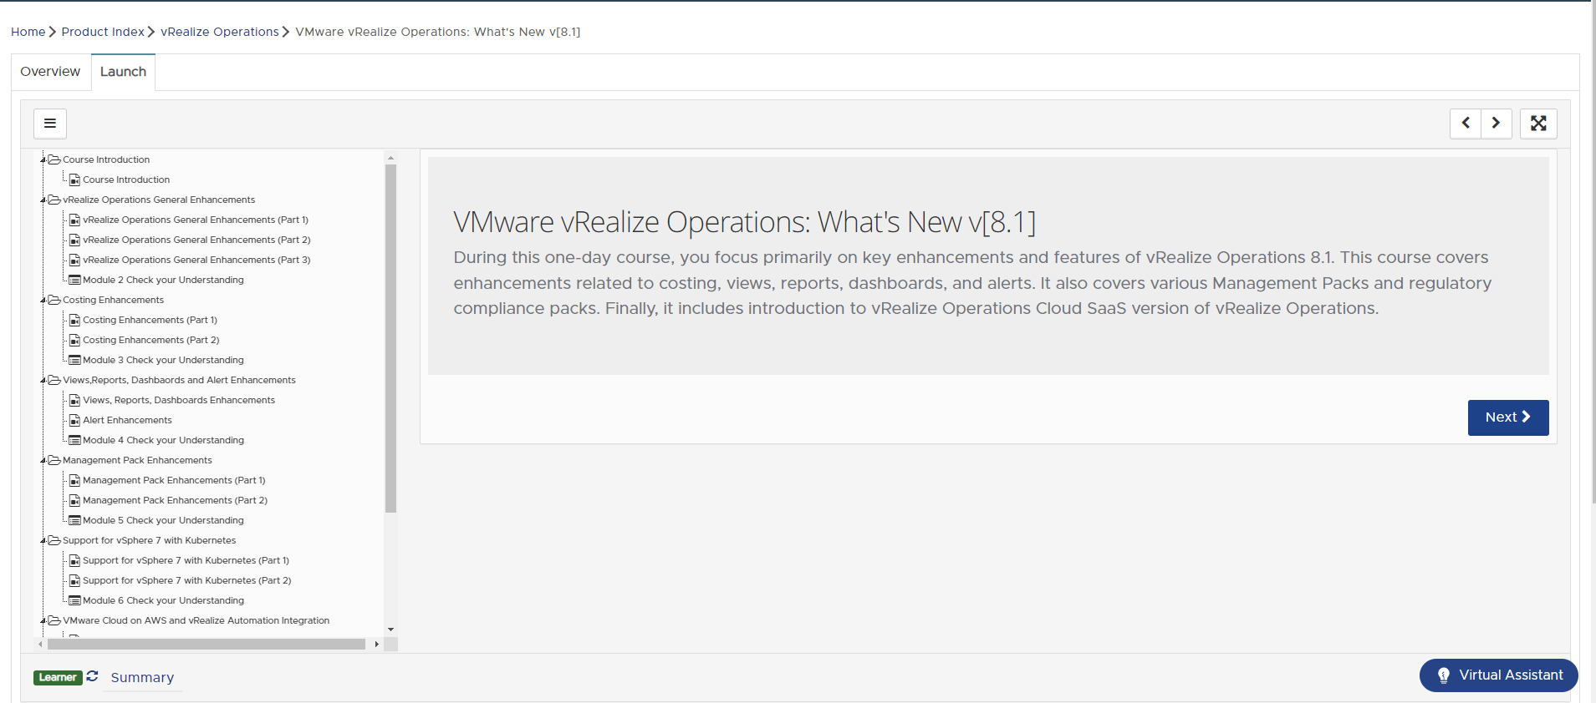Expand course player to fullscreen
Image resolution: width=1596 pixels, height=703 pixels.
tap(1538, 124)
